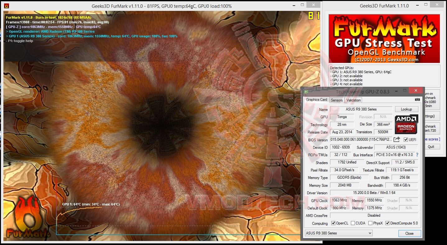The image size is (447, 245).
Task: Close the Geeks3D FurMark 1.11.0 settings window
Action: coord(437,5)
